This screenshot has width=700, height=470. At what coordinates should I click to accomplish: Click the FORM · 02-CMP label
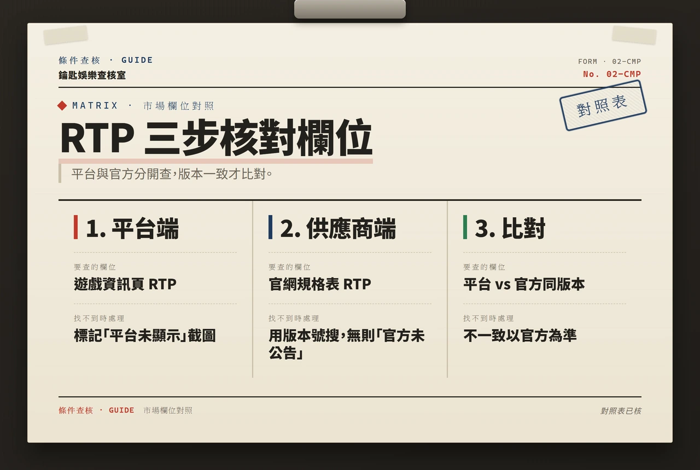(609, 61)
